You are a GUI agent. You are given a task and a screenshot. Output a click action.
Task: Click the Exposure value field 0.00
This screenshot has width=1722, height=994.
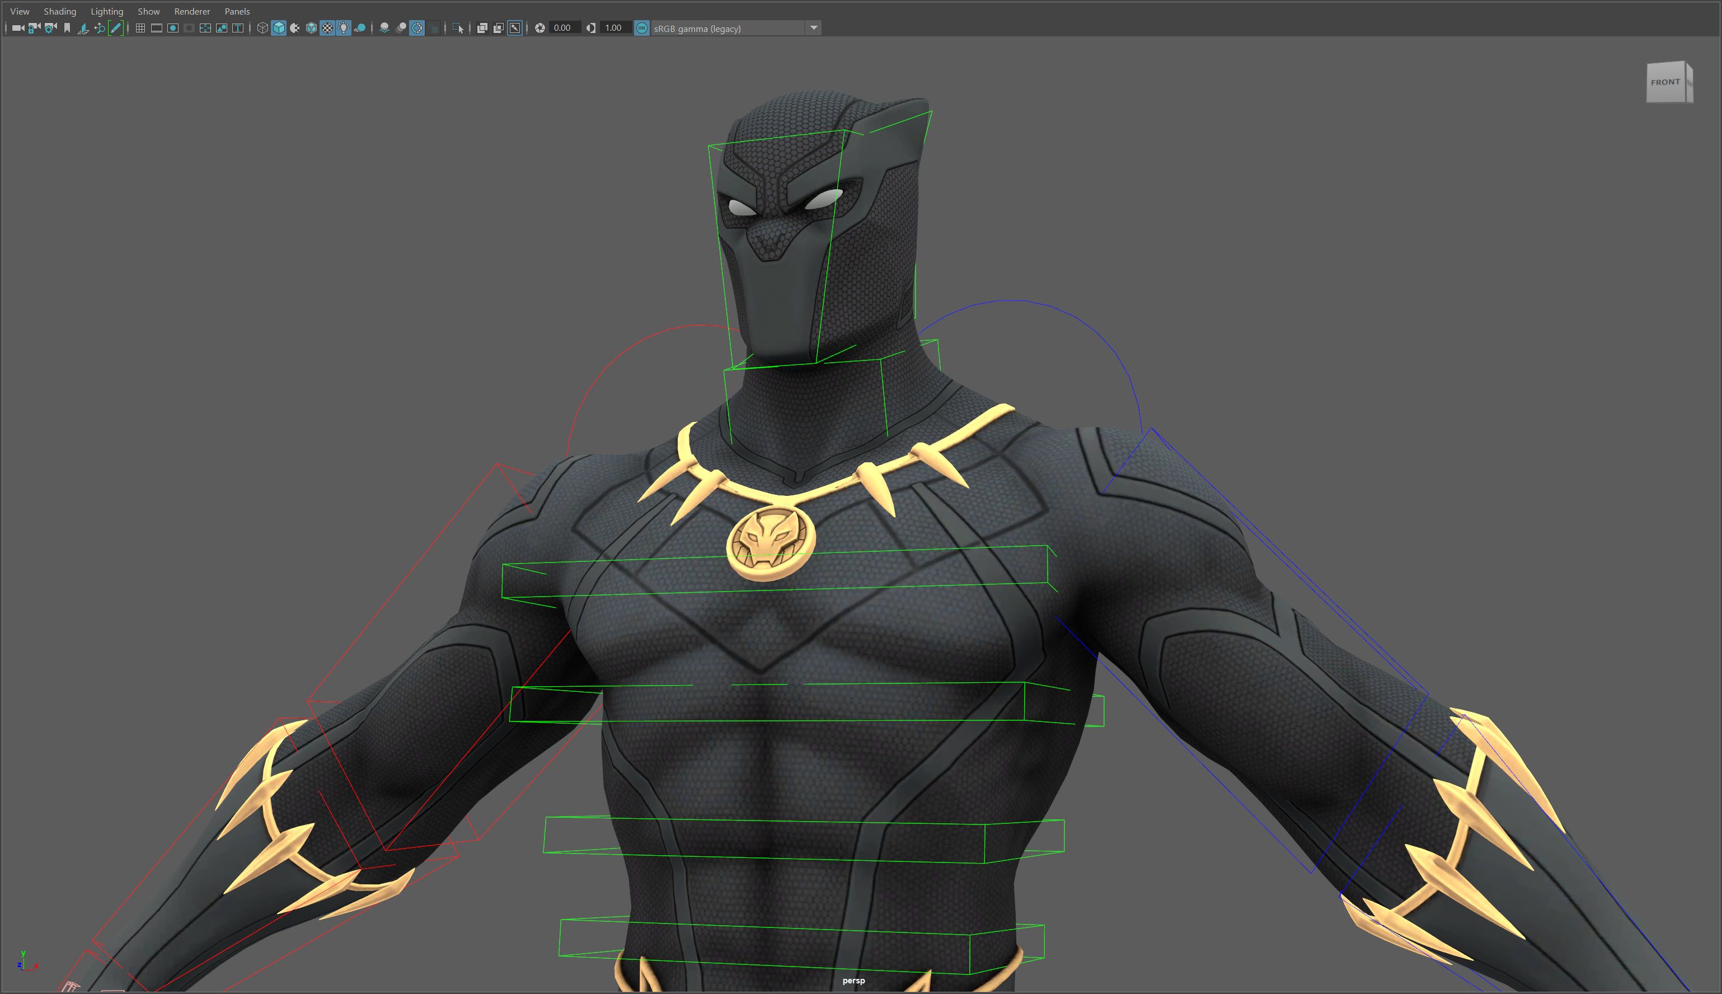(566, 28)
